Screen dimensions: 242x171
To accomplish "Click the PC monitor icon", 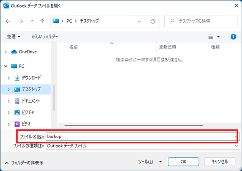I will 14,66.
